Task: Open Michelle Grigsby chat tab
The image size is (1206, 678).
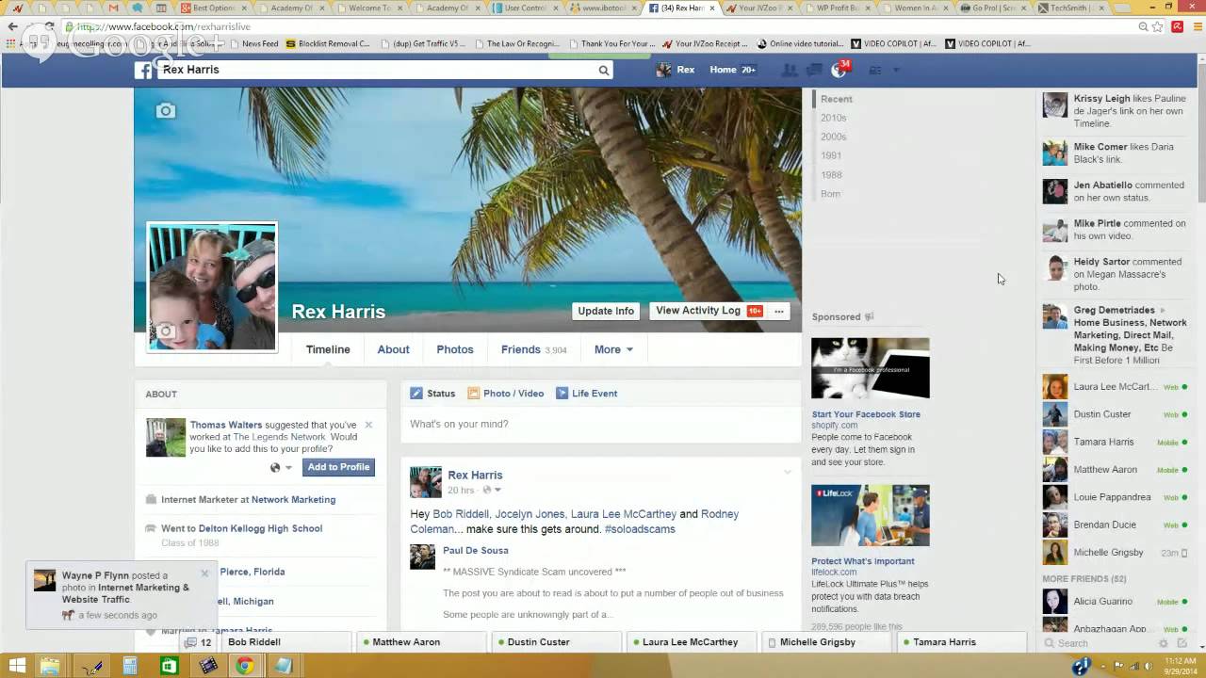Action: click(826, 642)
